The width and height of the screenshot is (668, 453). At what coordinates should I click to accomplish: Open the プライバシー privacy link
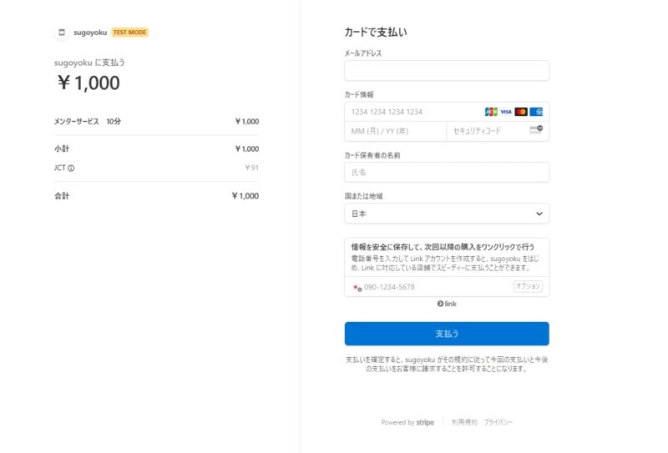(498, 422)
